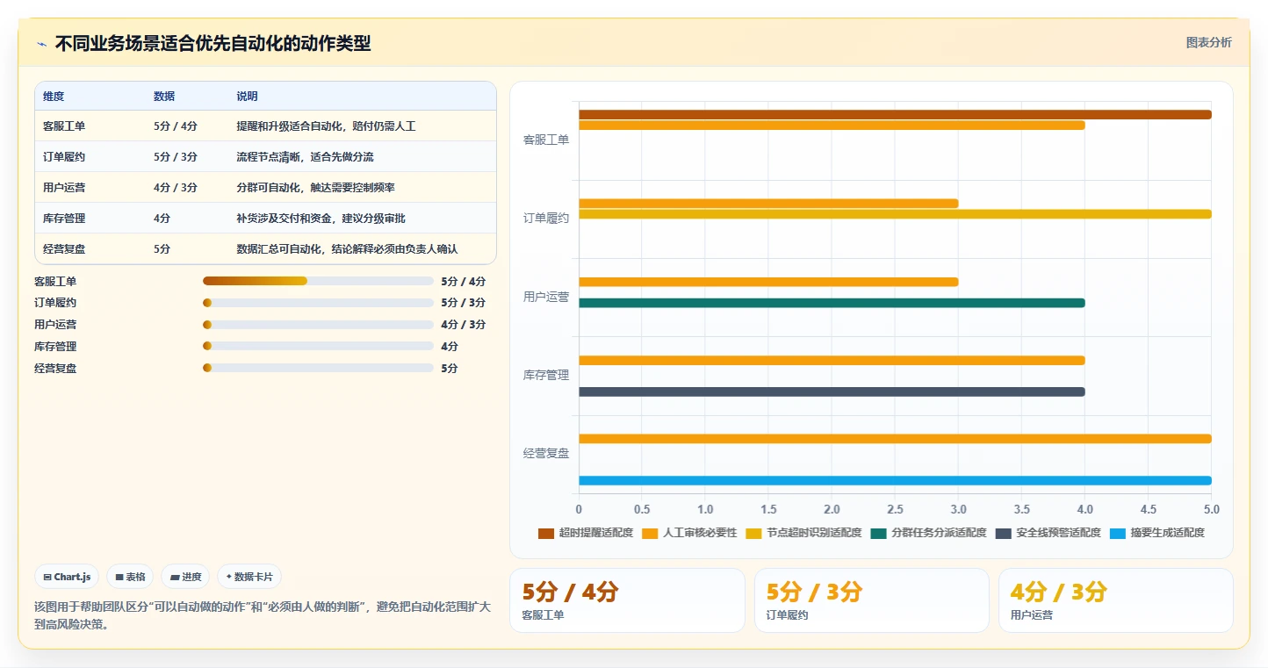The image size is (1268, 668).
Task: Click the orange 用户运营 bar in the chart
Action: coord(768,282)
